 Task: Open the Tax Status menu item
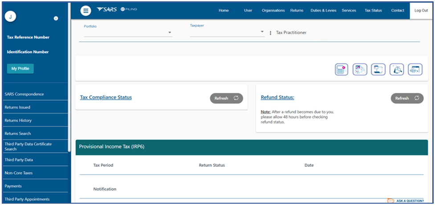coord(373,11)
